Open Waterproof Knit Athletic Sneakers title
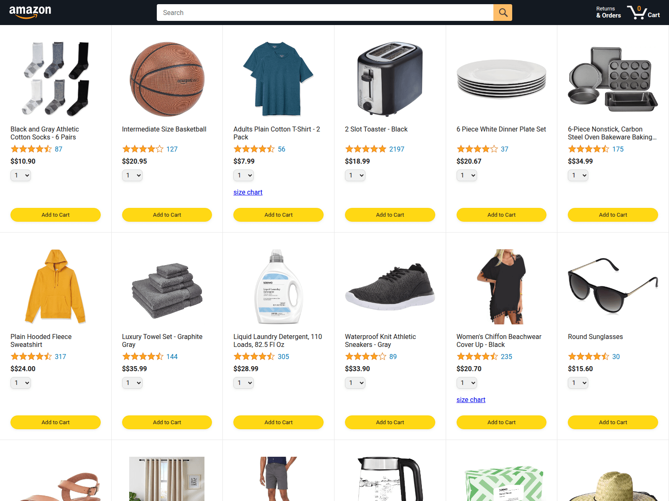The height and width of the screenshot is (501, 669). pos(380,341)
